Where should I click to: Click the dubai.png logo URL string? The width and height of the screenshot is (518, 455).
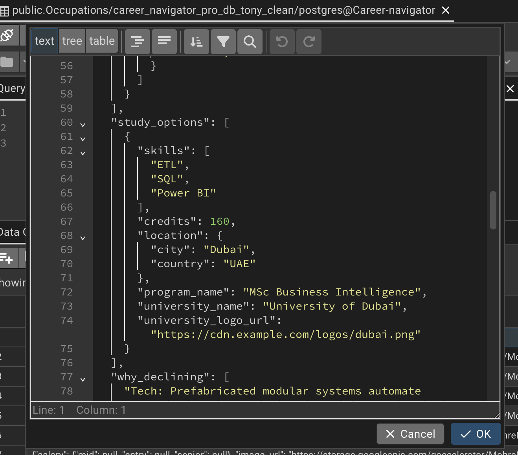tap(286, 334)
